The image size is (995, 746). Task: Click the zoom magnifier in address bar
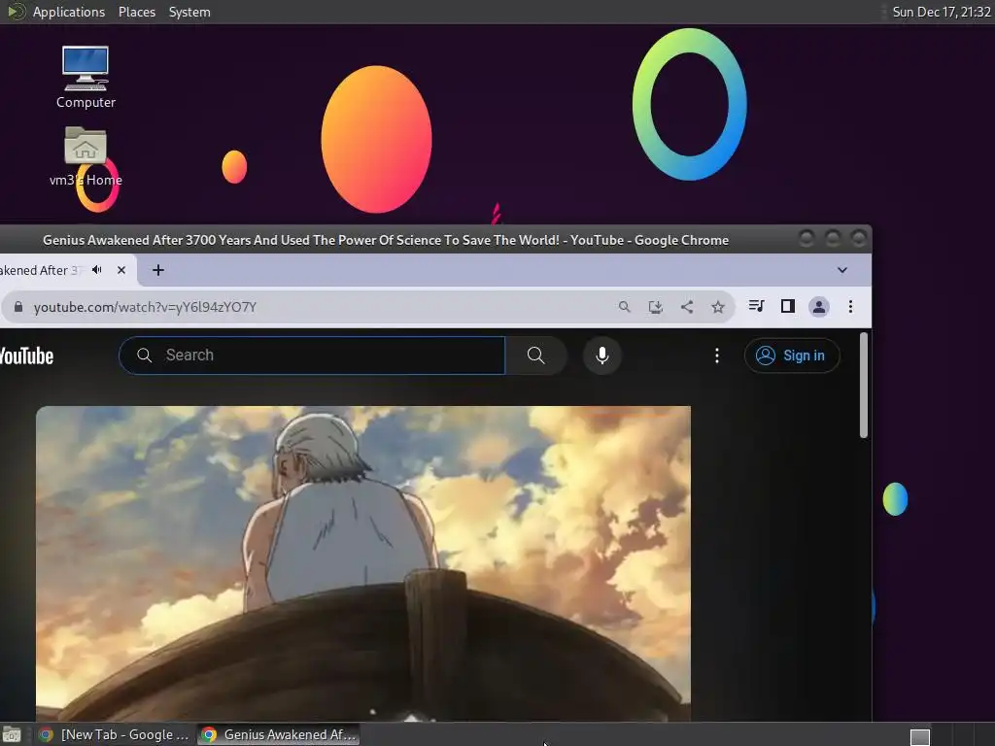[x=625, y=307]
